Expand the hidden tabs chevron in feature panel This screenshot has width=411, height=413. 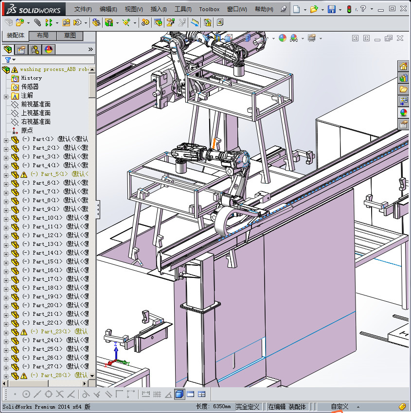click(90, 49)
